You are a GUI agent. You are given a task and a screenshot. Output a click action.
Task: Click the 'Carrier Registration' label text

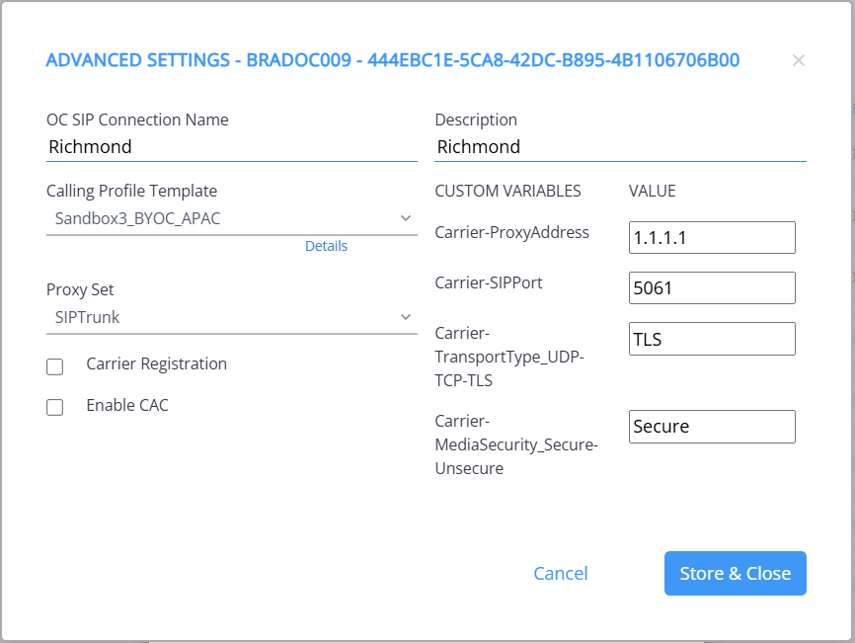[x=156, y=363]
